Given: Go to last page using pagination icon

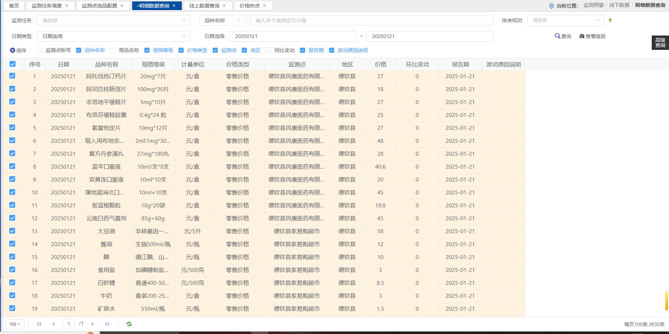Looking at the screenshot, I should (x=107, y=324).
